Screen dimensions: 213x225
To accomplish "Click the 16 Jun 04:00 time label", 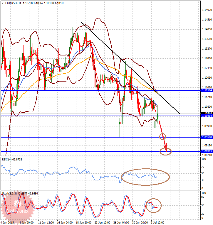I will pos(65,223).
